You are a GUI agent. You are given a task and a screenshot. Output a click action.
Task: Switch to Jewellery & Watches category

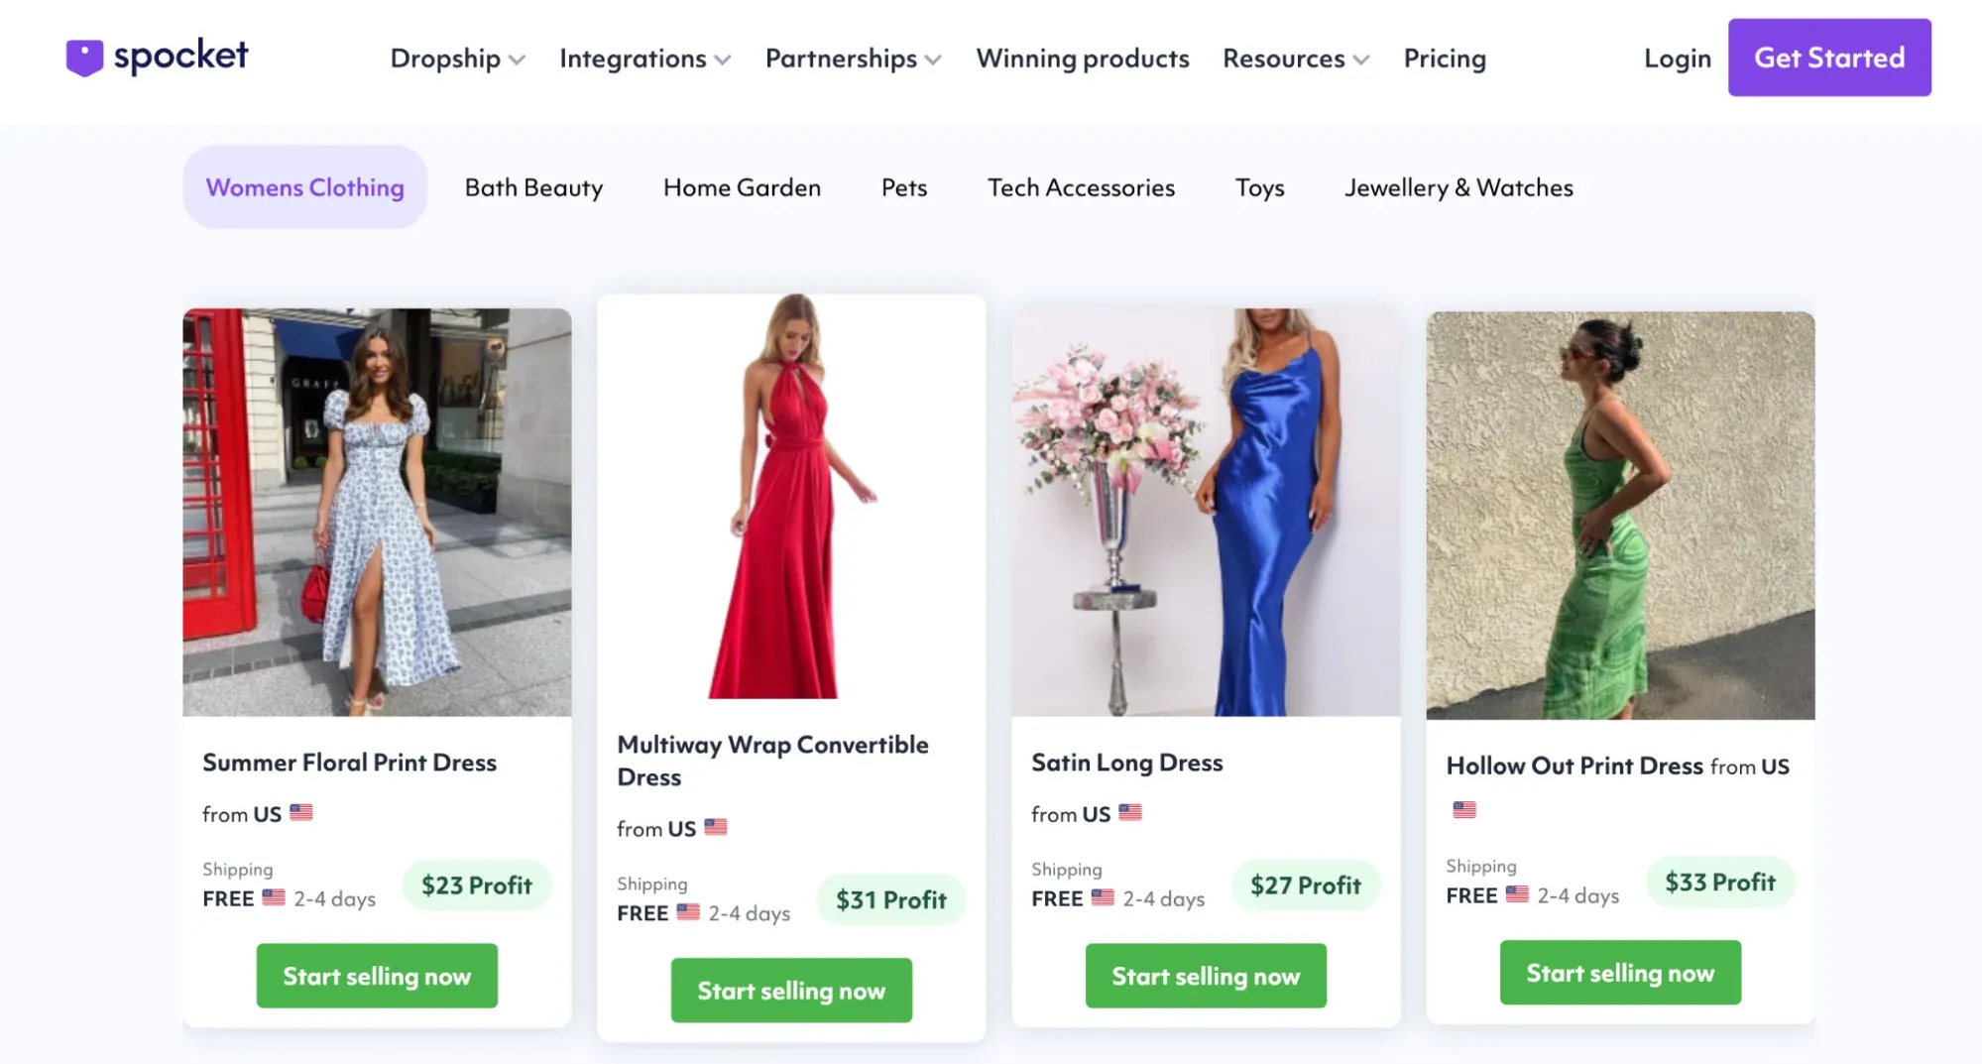(1458, 187)
